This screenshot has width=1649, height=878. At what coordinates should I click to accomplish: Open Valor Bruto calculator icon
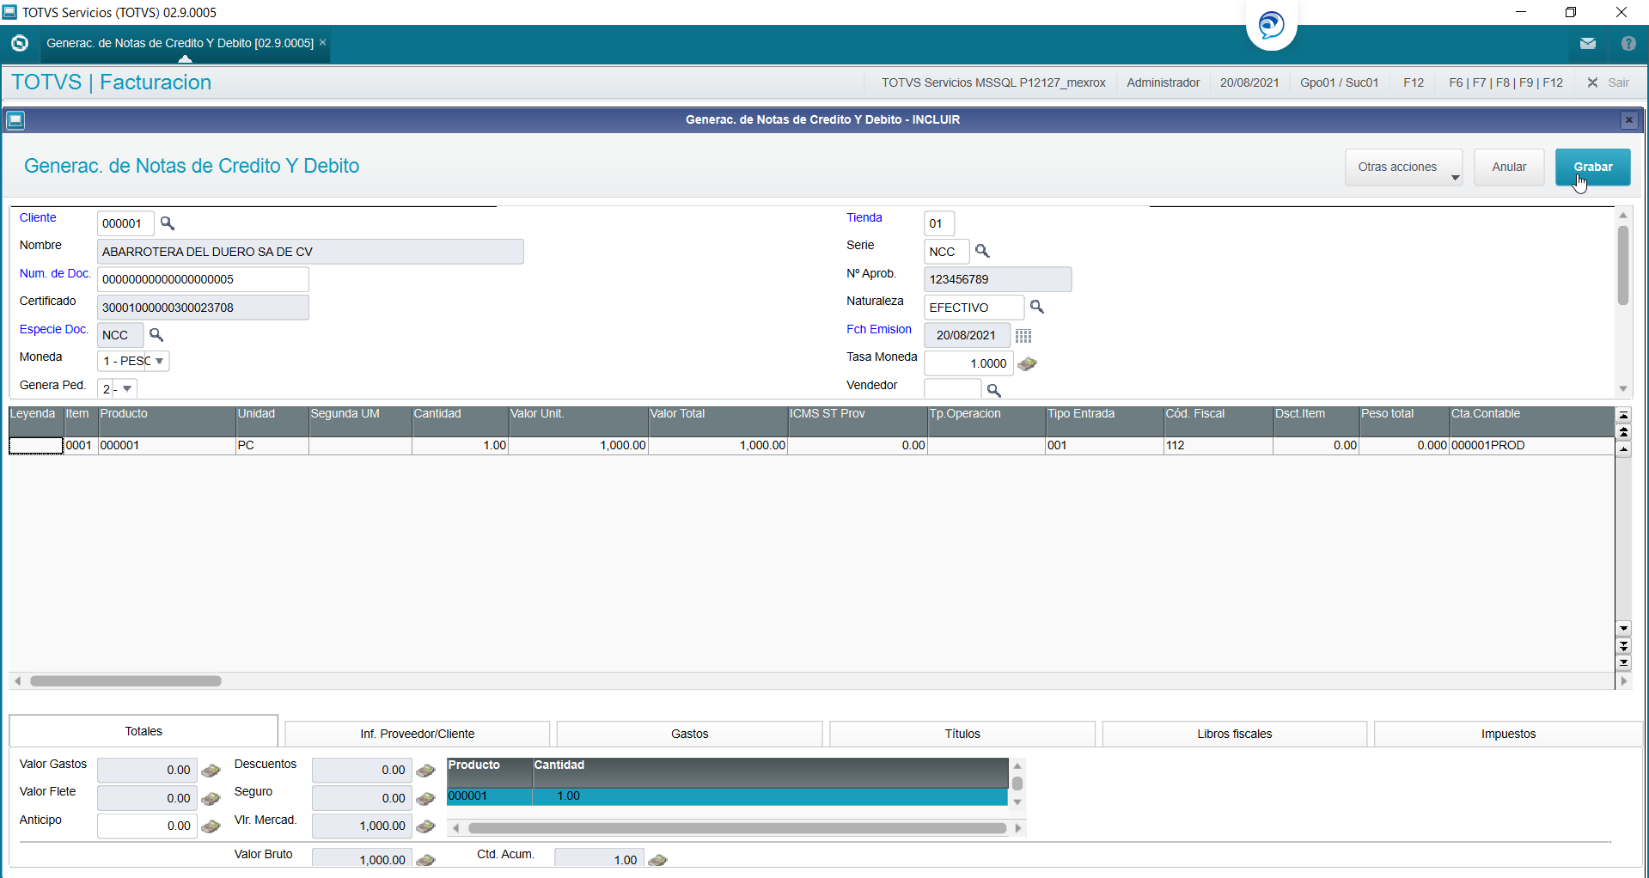coord(425,860)
